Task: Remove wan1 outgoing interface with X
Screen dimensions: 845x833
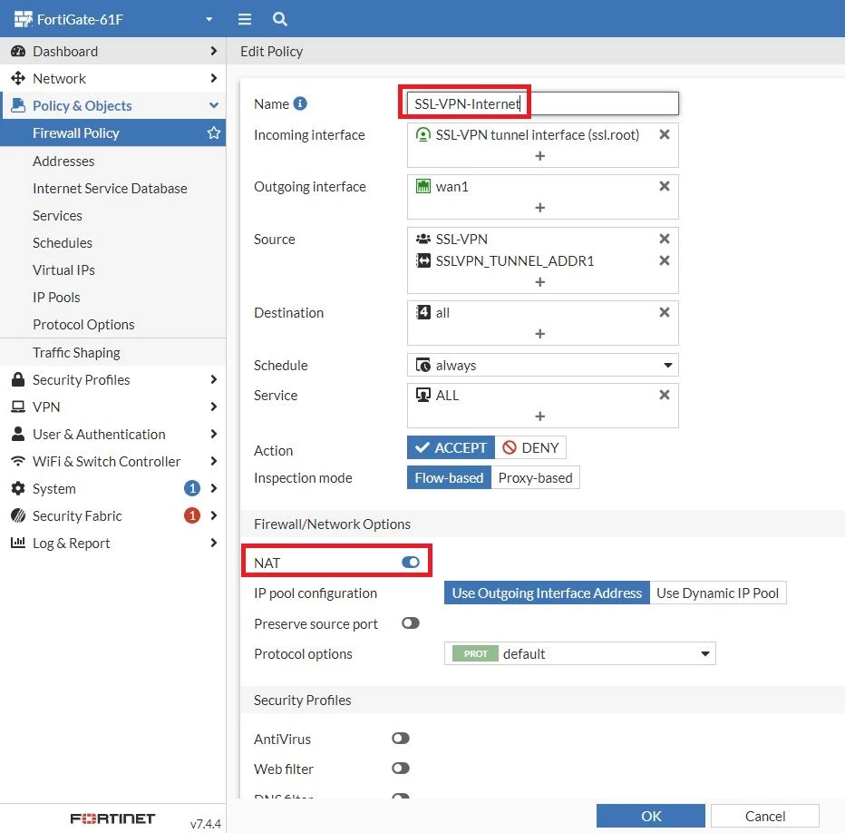Action: tap(665, 186)
